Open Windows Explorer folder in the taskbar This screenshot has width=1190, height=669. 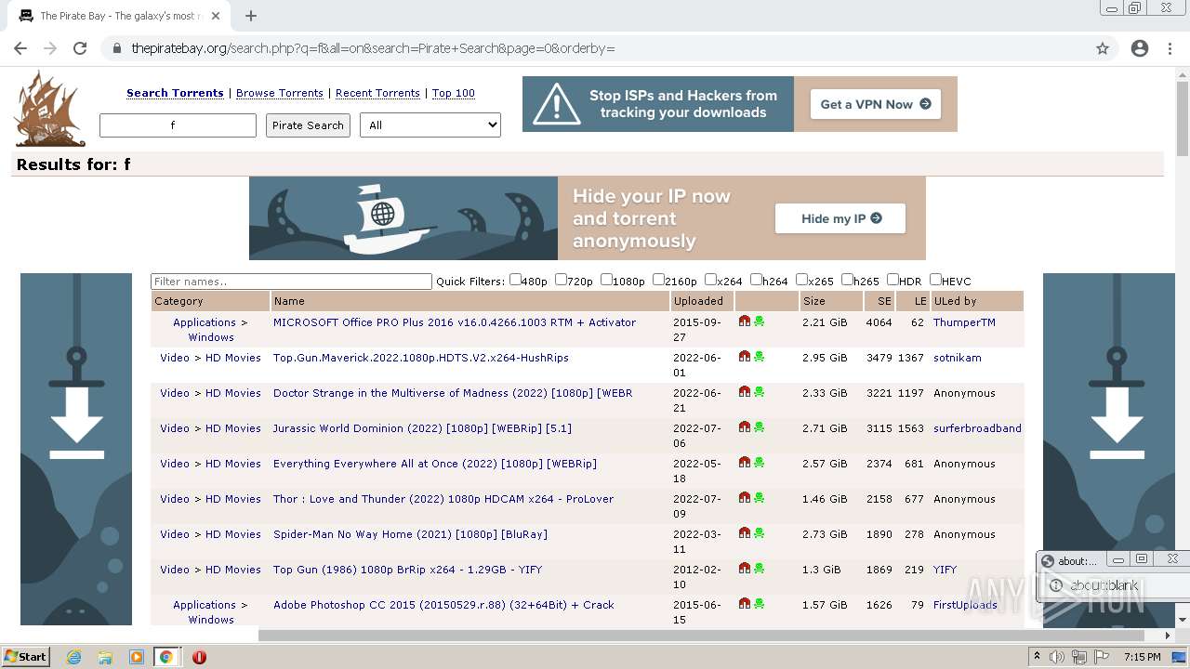point(105,657)
